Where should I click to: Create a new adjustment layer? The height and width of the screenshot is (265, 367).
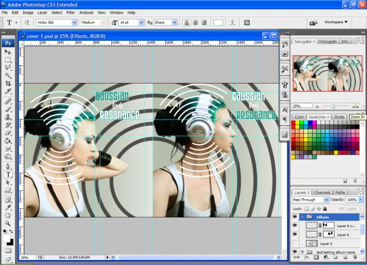coord(326,257)
